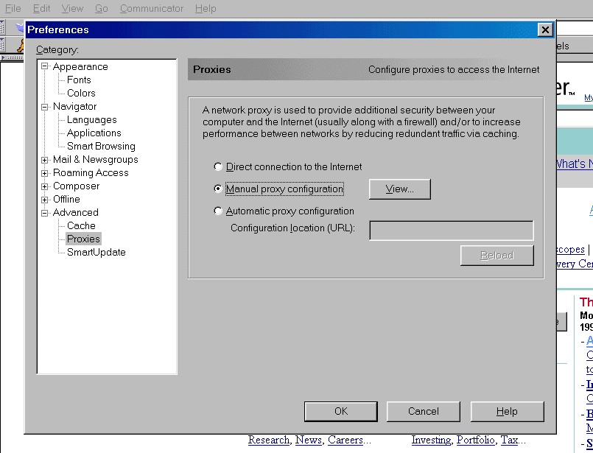Go to Smart Browsing settings
This screenshot has height=453, width=593.
coord(101,147)
